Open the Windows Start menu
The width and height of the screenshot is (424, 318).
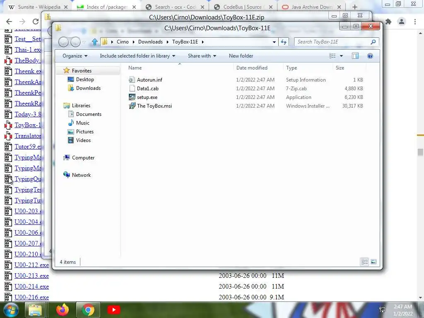coord(10,310)
